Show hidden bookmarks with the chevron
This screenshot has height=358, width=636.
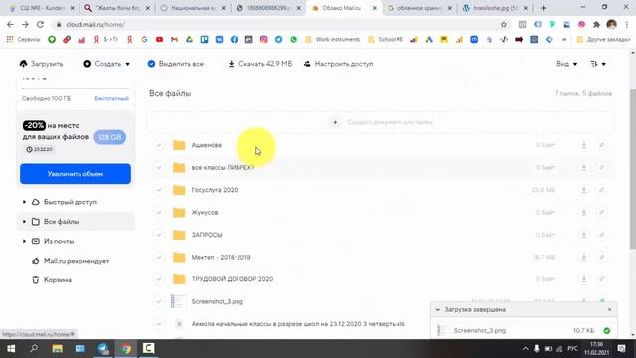[564, 40]
